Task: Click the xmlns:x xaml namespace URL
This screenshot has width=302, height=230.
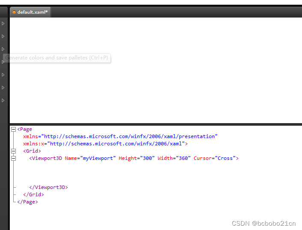Action: (116, 144)
